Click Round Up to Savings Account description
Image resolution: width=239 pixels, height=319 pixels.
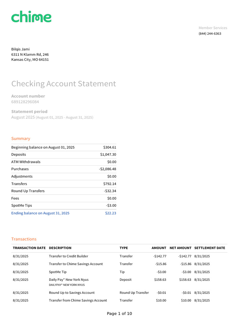click(x=72, y=293)
